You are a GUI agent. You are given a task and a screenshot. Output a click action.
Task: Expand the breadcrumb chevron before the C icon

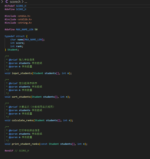pos(2,2)
